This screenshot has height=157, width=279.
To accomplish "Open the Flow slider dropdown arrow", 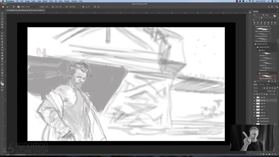I will tap(64, 7).
